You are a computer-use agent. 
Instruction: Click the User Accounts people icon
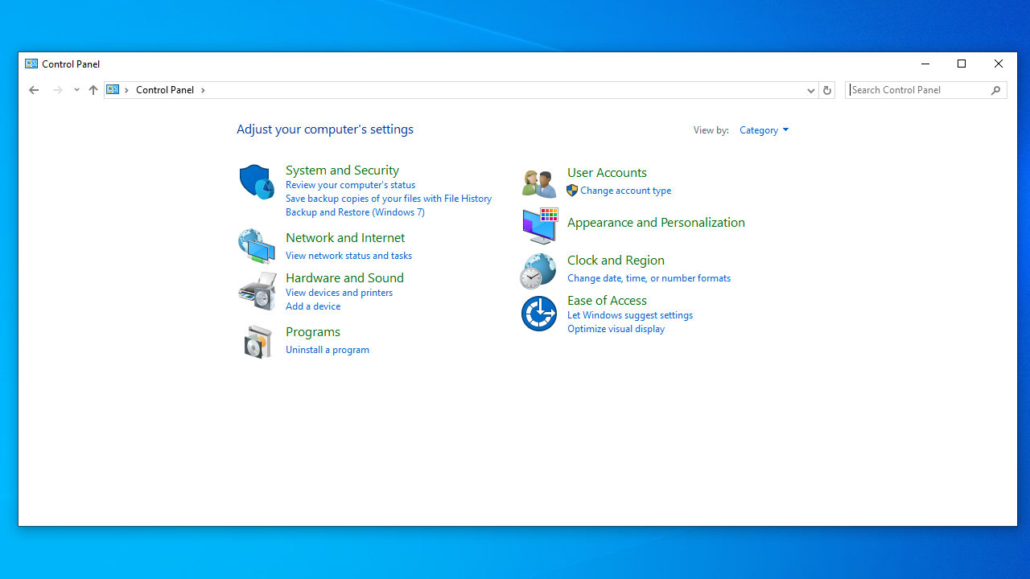pyautogui.click(x=538, y=183)
